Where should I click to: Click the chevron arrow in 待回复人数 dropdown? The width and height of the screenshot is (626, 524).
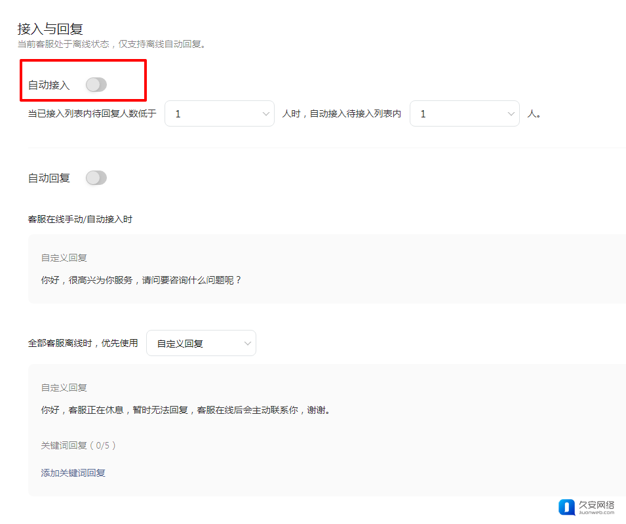tap(265, 114)
